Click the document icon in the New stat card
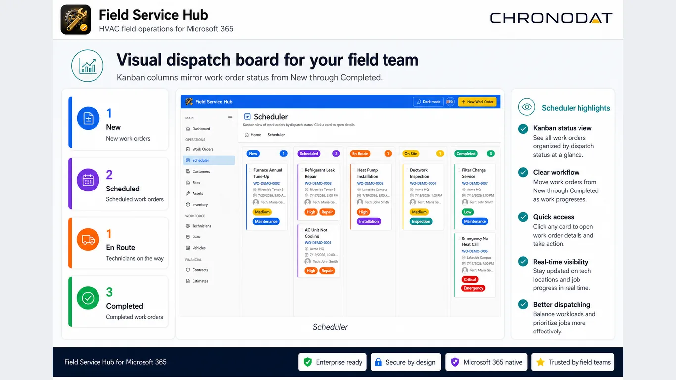This screenshot has width=676, height=380. coord(88,119)
